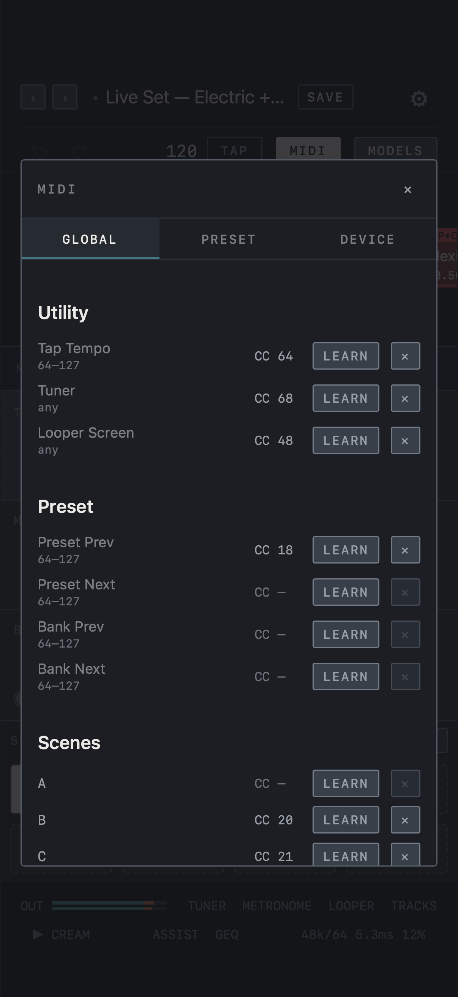Image resolution: width=458 pixels, height=997 pixels.
Task: Clear the Tap Tempo CC 64 assignment
Action: [x=405, y=356]
